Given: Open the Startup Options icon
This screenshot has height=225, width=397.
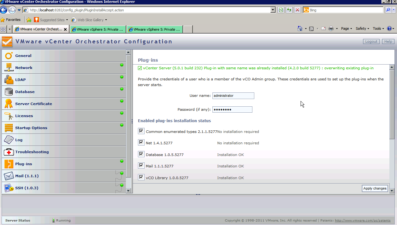Looking at the screenshot, I should click(x=9, y=128).
